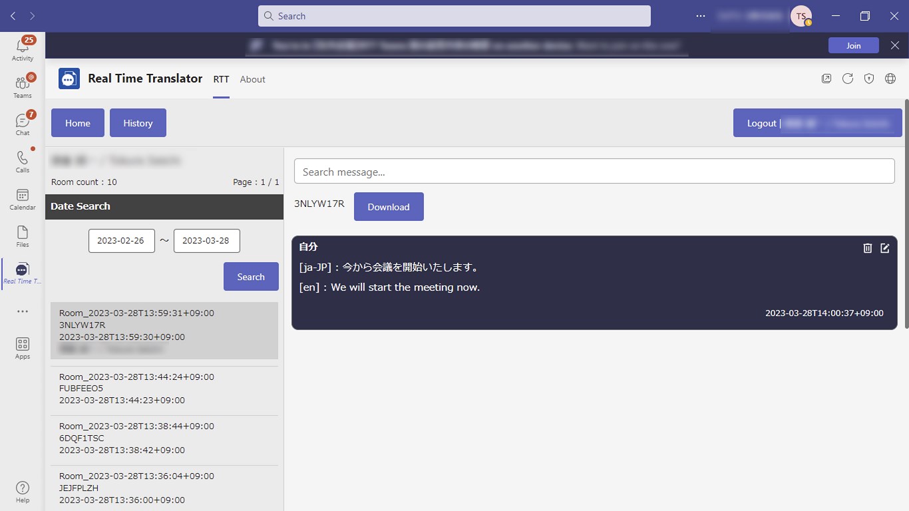Reload the tab with refresh icon
The image size is (909, 511).
tap(848, 79)
